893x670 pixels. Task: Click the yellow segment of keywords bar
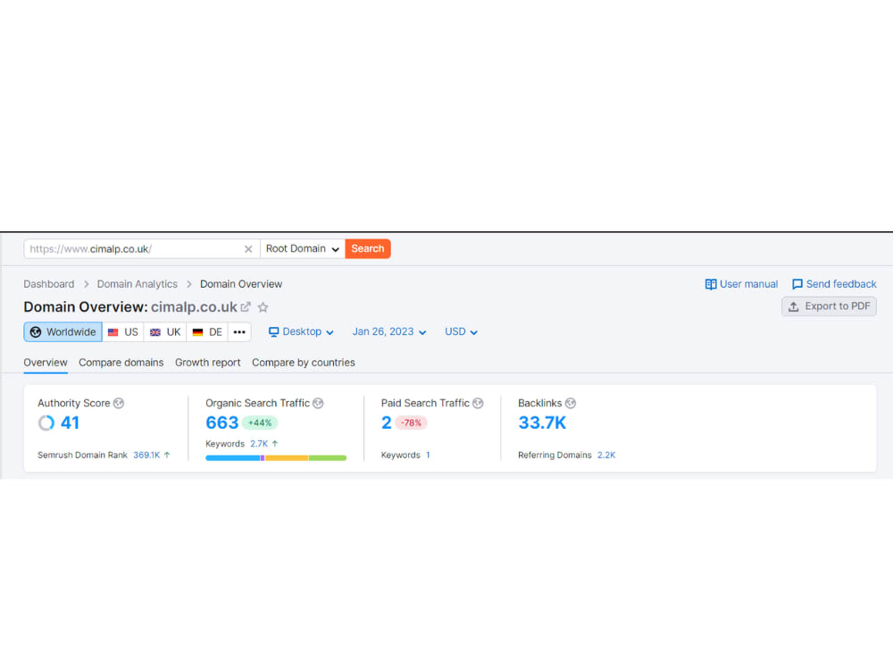tap(287, 458)
